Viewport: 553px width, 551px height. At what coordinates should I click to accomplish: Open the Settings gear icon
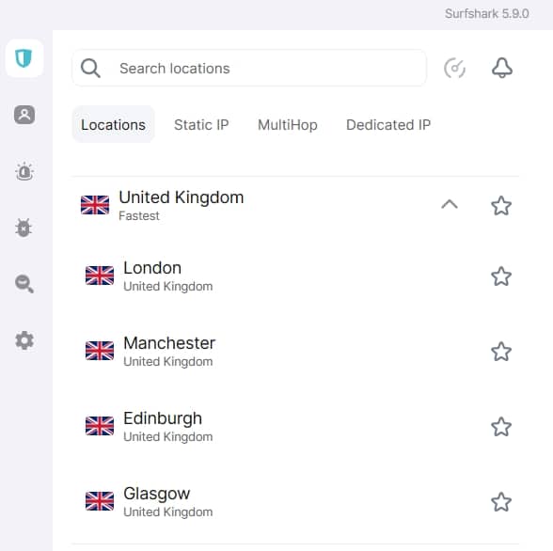click(x=24, y=340)
